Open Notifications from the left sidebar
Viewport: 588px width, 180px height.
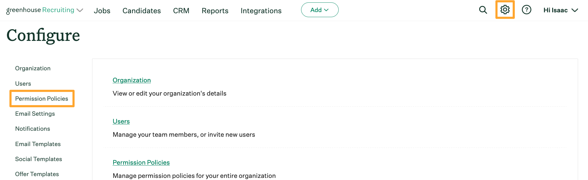[x=33, y=129]
